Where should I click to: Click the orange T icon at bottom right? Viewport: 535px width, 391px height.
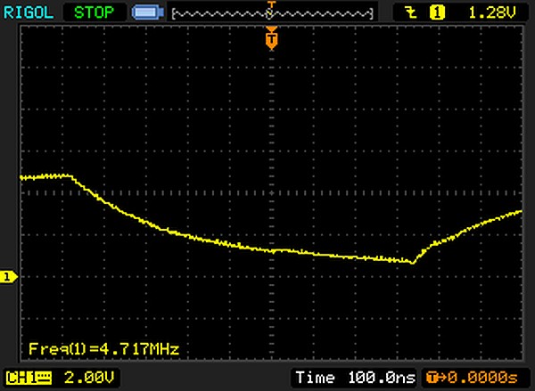[432, 378]
